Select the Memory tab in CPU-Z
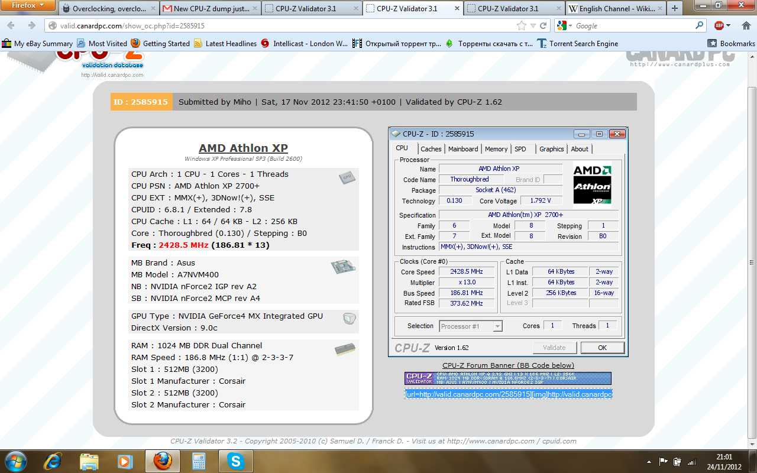Image resolution: width=757 pixels, height=473 pixels. [x=496, y=149]
